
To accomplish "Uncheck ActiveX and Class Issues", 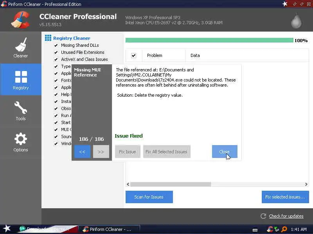I will click(x=56, y=59).
